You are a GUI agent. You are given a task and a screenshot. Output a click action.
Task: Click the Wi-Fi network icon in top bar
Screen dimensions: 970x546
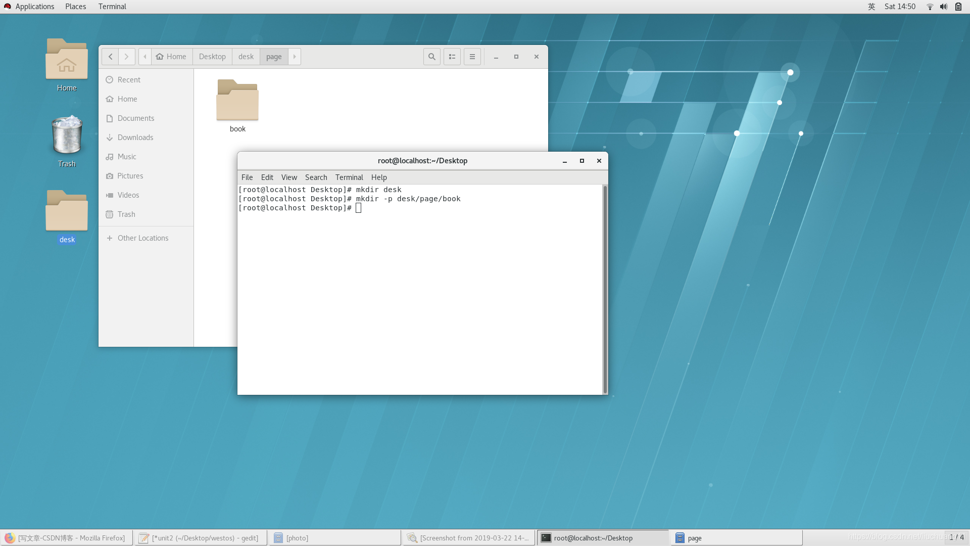pos(930,7)
